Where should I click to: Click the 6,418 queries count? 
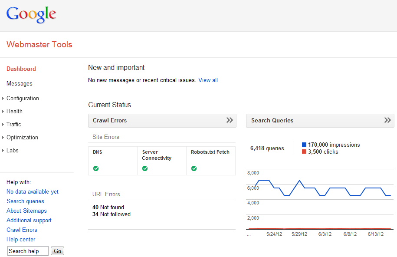pos(267,148)
